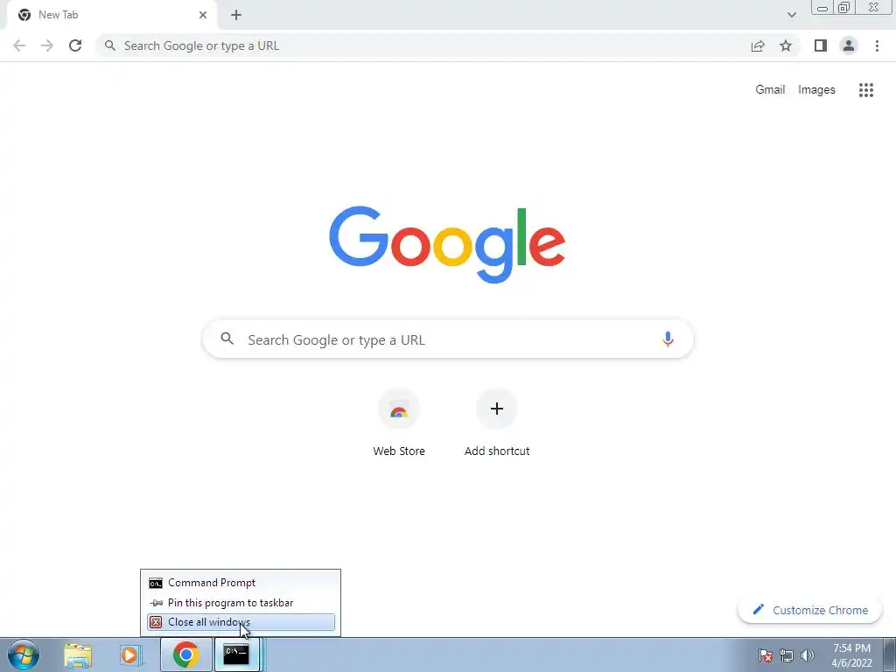Screen dimensions: 896x672
Task: Open the Action Center flag icon
Action: 766,655
